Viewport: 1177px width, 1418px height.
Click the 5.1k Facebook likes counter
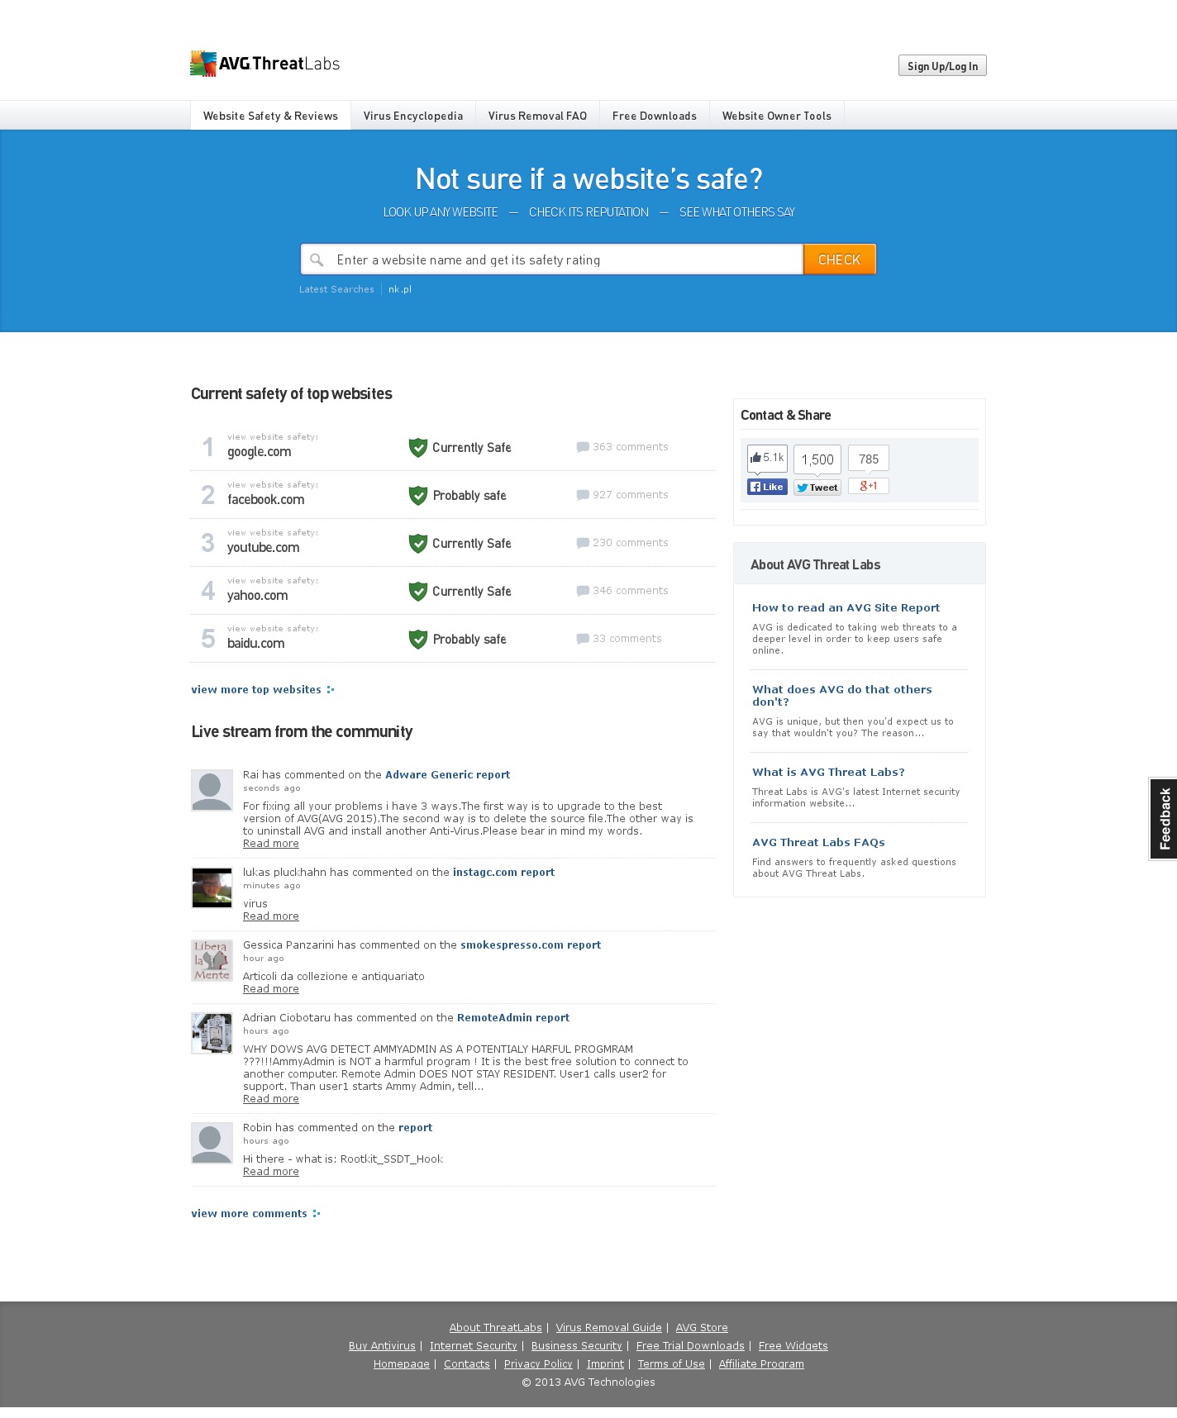click(767, 458)
